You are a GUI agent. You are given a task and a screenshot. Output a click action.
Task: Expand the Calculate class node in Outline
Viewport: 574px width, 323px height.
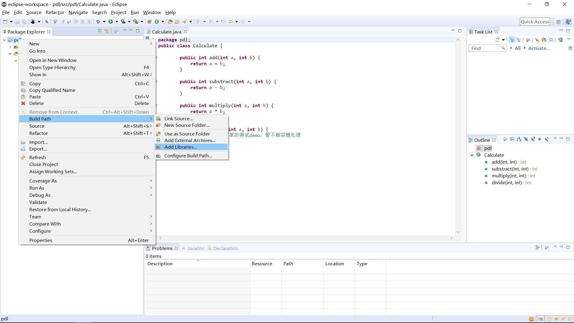(473, 155)
